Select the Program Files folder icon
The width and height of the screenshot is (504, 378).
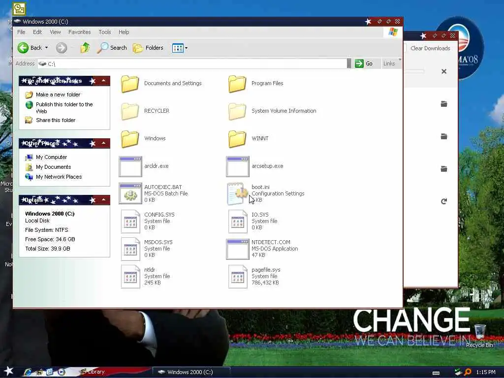(237, 84)
